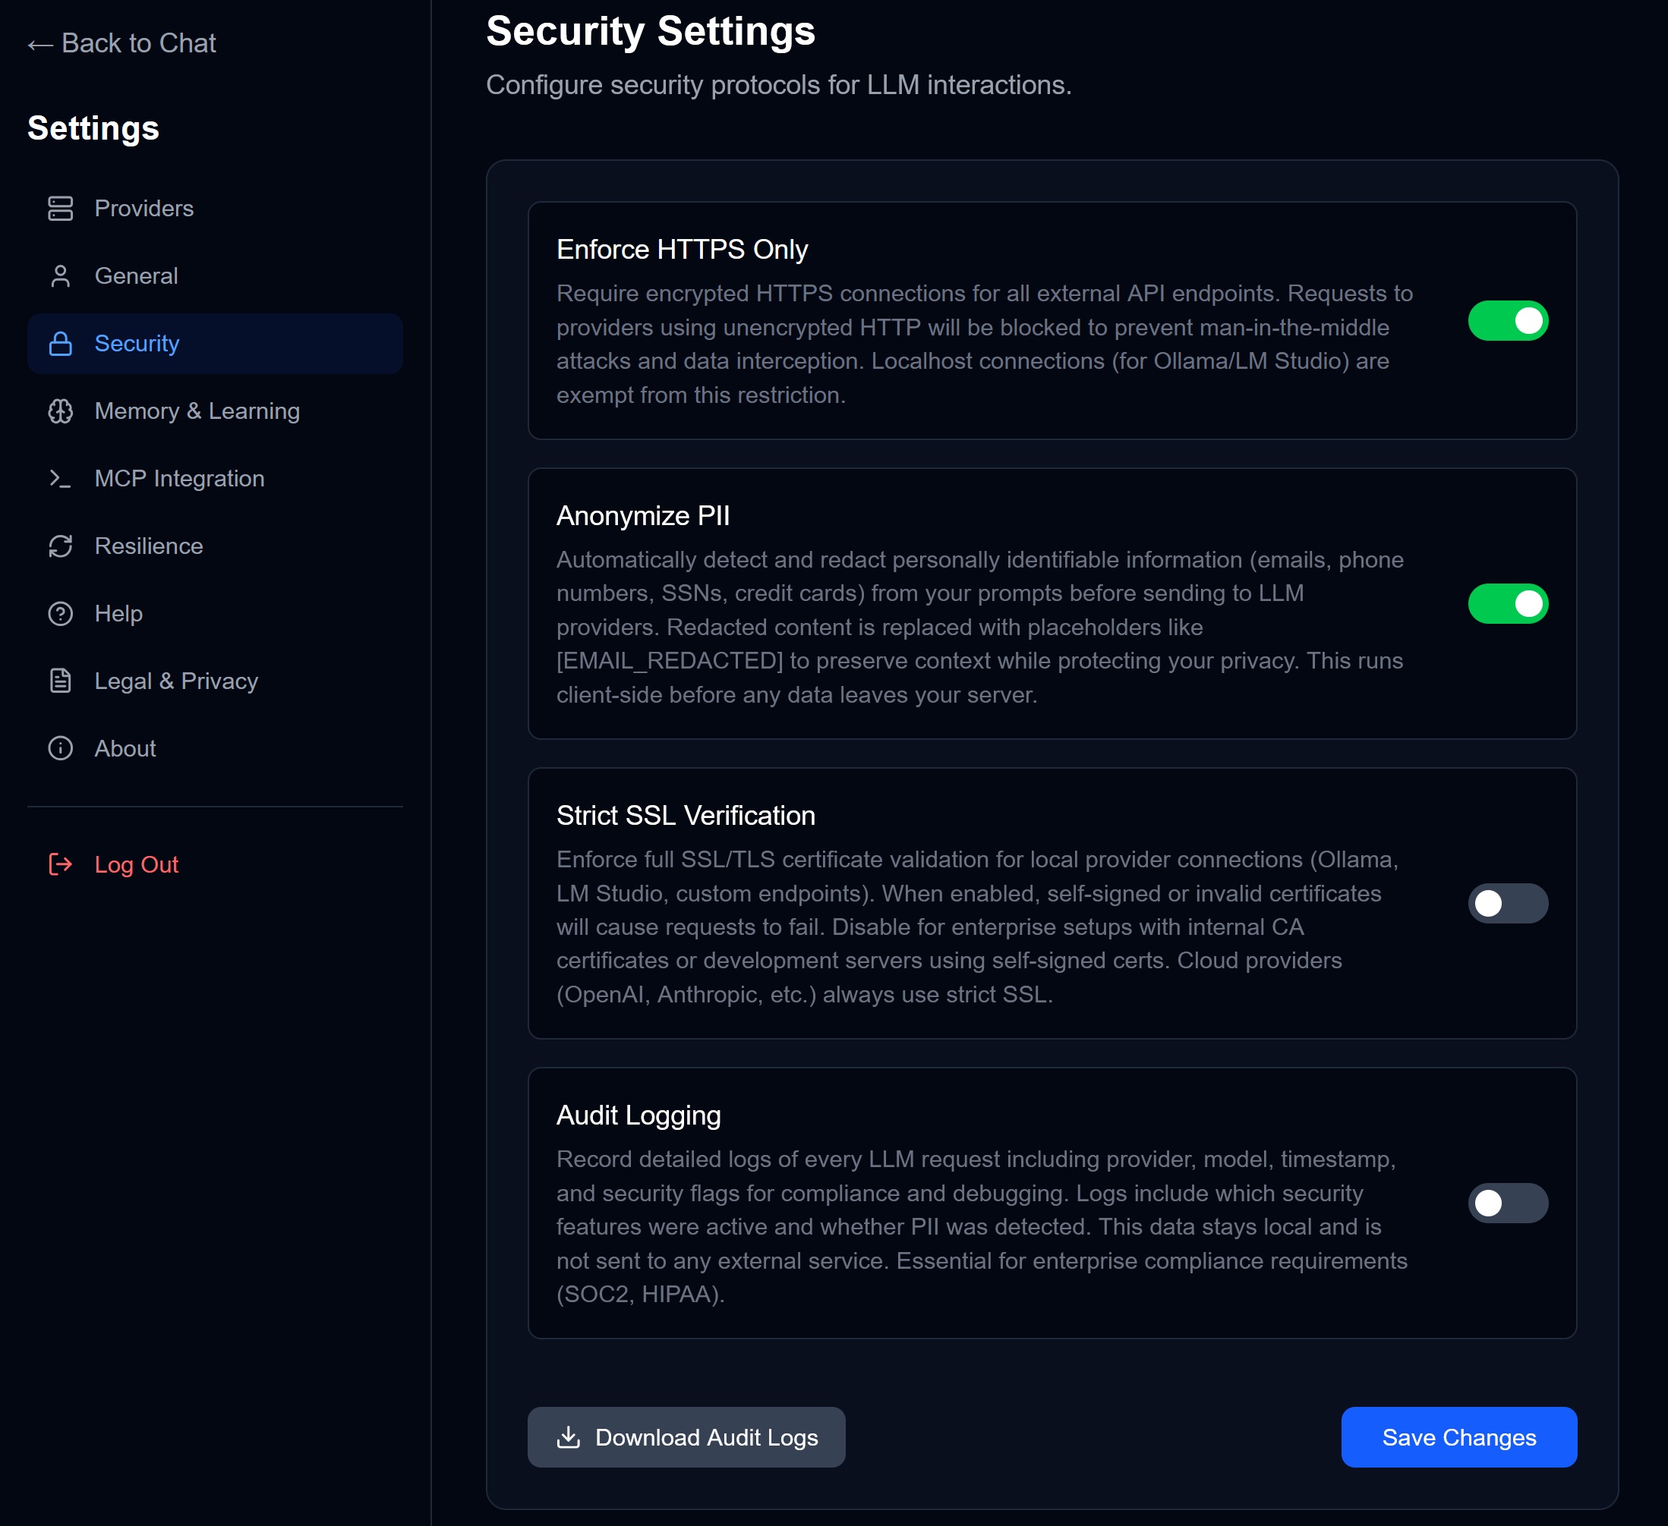Turn on Audit Logging

[x=1508, y=1203]
